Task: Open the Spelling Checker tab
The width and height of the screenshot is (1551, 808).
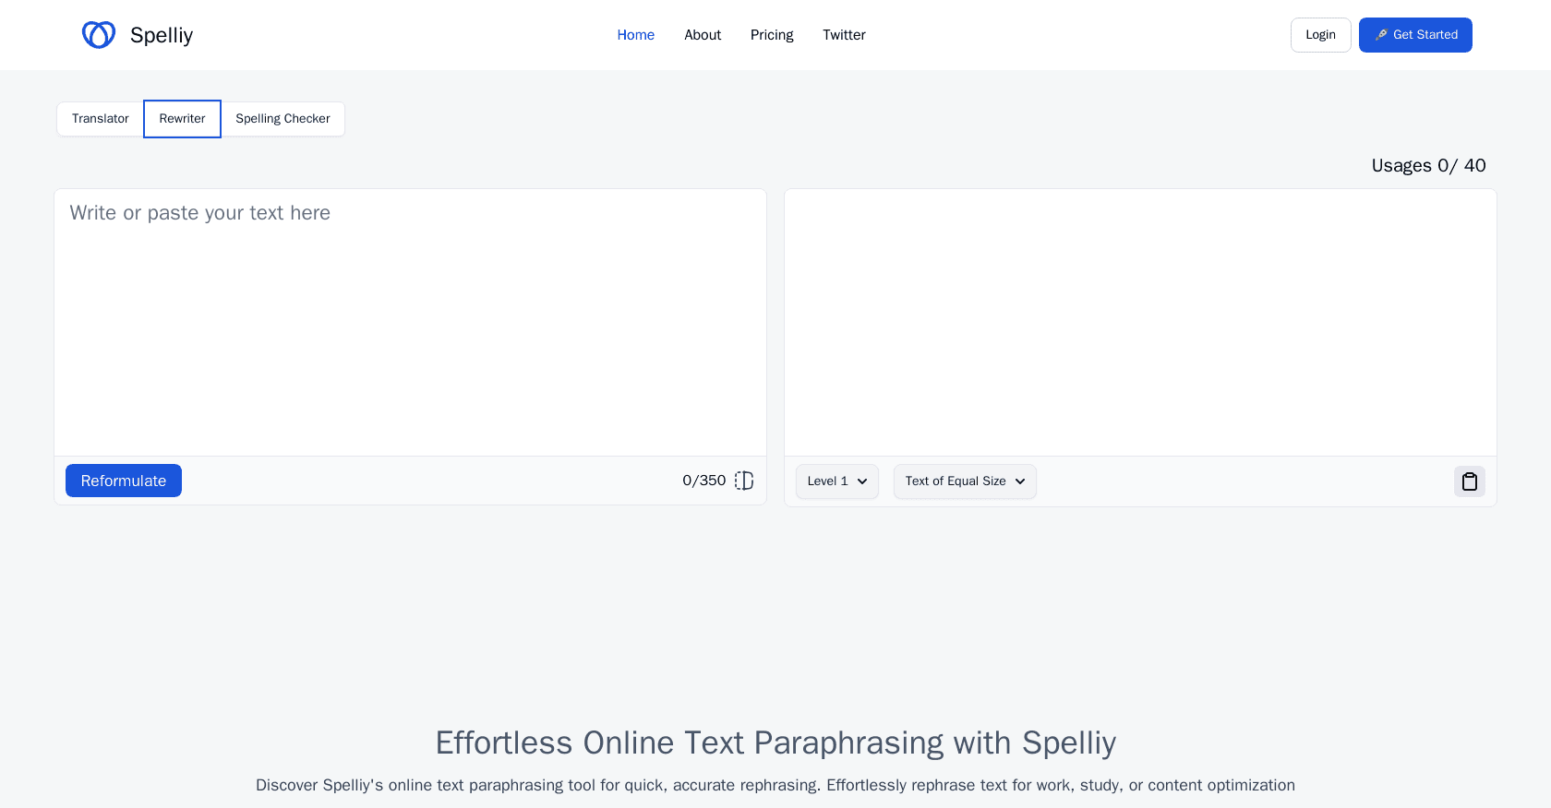Action: pos(283,119)
